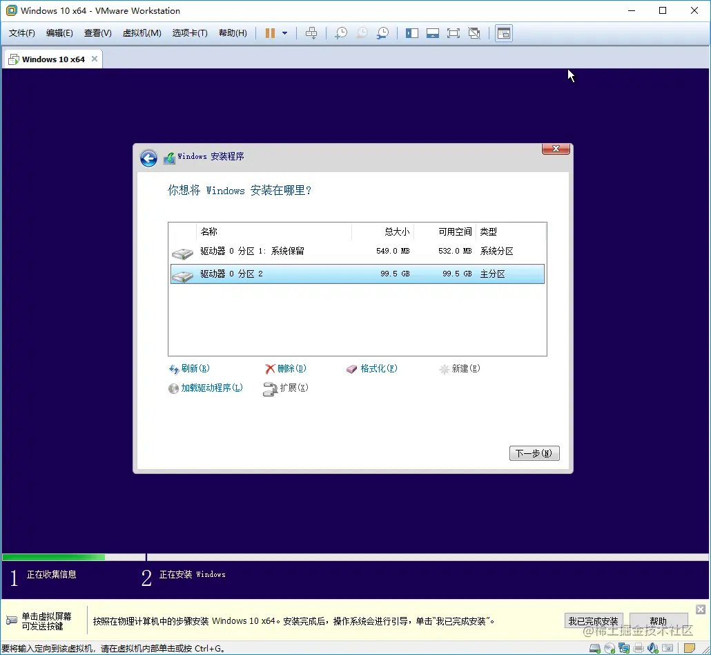711x655 pixels.
Task: Open the power options dropdown arrow
Action: [285, 33]
